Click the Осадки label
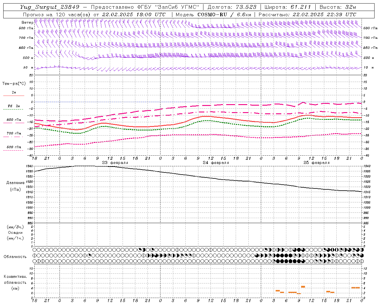Image resolution: width=379 pixels, height=303 pixels. (15, 233)
